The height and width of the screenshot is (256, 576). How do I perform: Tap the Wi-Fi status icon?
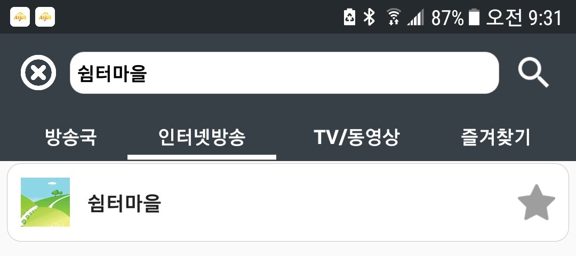coord(394,17)
